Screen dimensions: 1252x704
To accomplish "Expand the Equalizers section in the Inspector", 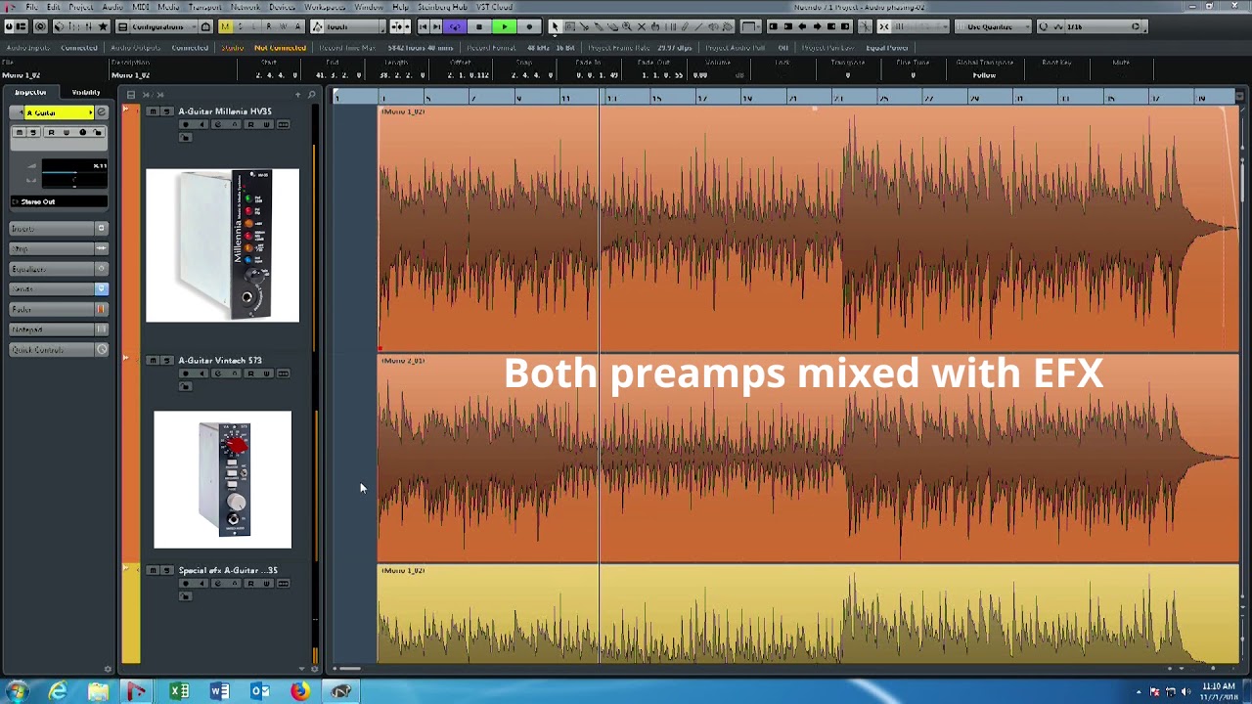I will [x=59, y=269].
